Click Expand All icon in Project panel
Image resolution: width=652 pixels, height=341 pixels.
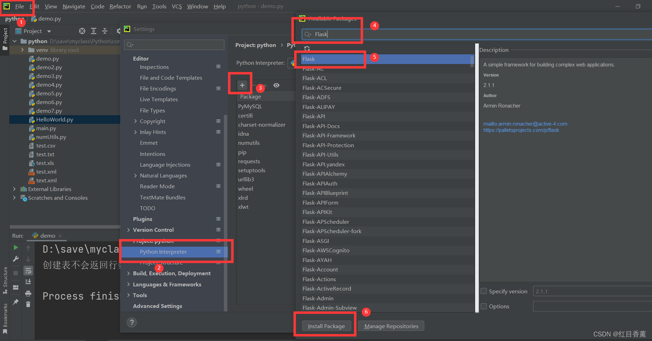pos(94,31)
